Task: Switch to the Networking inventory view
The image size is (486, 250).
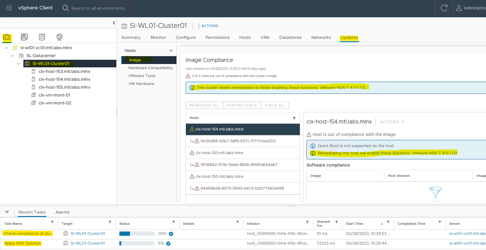Action: pyautogui.click(x=60, y=37)
